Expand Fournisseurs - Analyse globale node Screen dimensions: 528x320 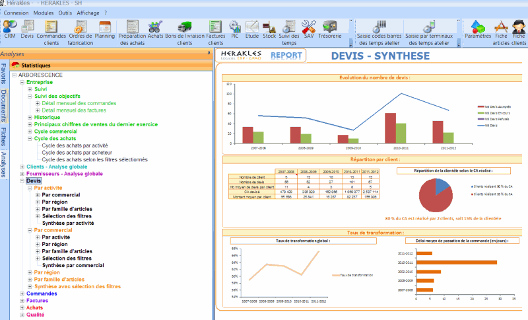(22, 174)
